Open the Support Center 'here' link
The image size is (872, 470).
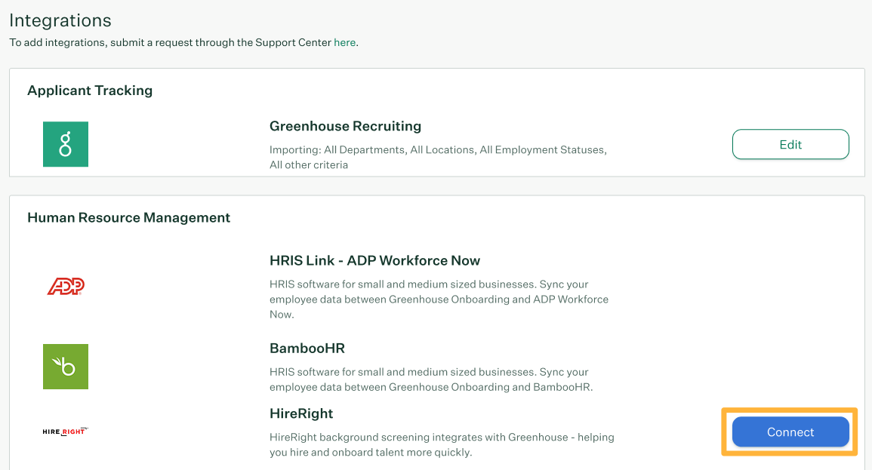coord(344,42)
